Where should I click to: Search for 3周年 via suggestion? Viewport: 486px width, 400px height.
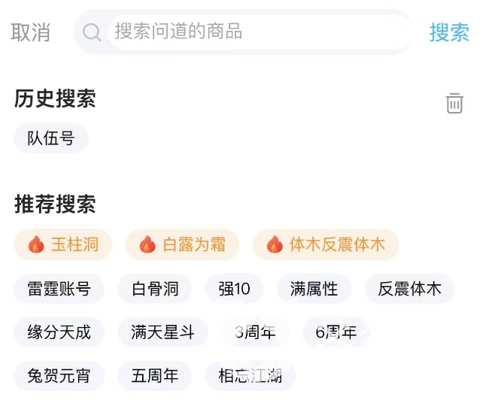tap(255, 332)
